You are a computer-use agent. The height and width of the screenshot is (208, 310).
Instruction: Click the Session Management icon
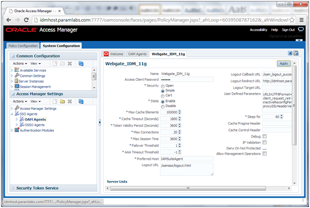point(17,86)
